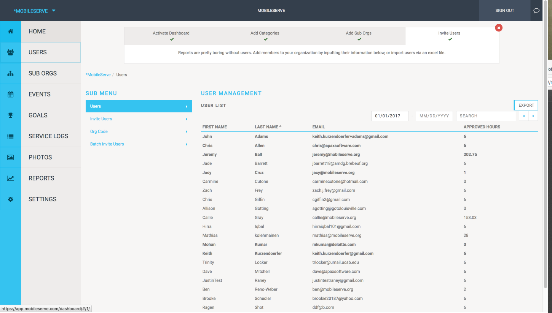Click the EXPORT button
Viewport: 552px width, 313px height.
coord(526,105)
